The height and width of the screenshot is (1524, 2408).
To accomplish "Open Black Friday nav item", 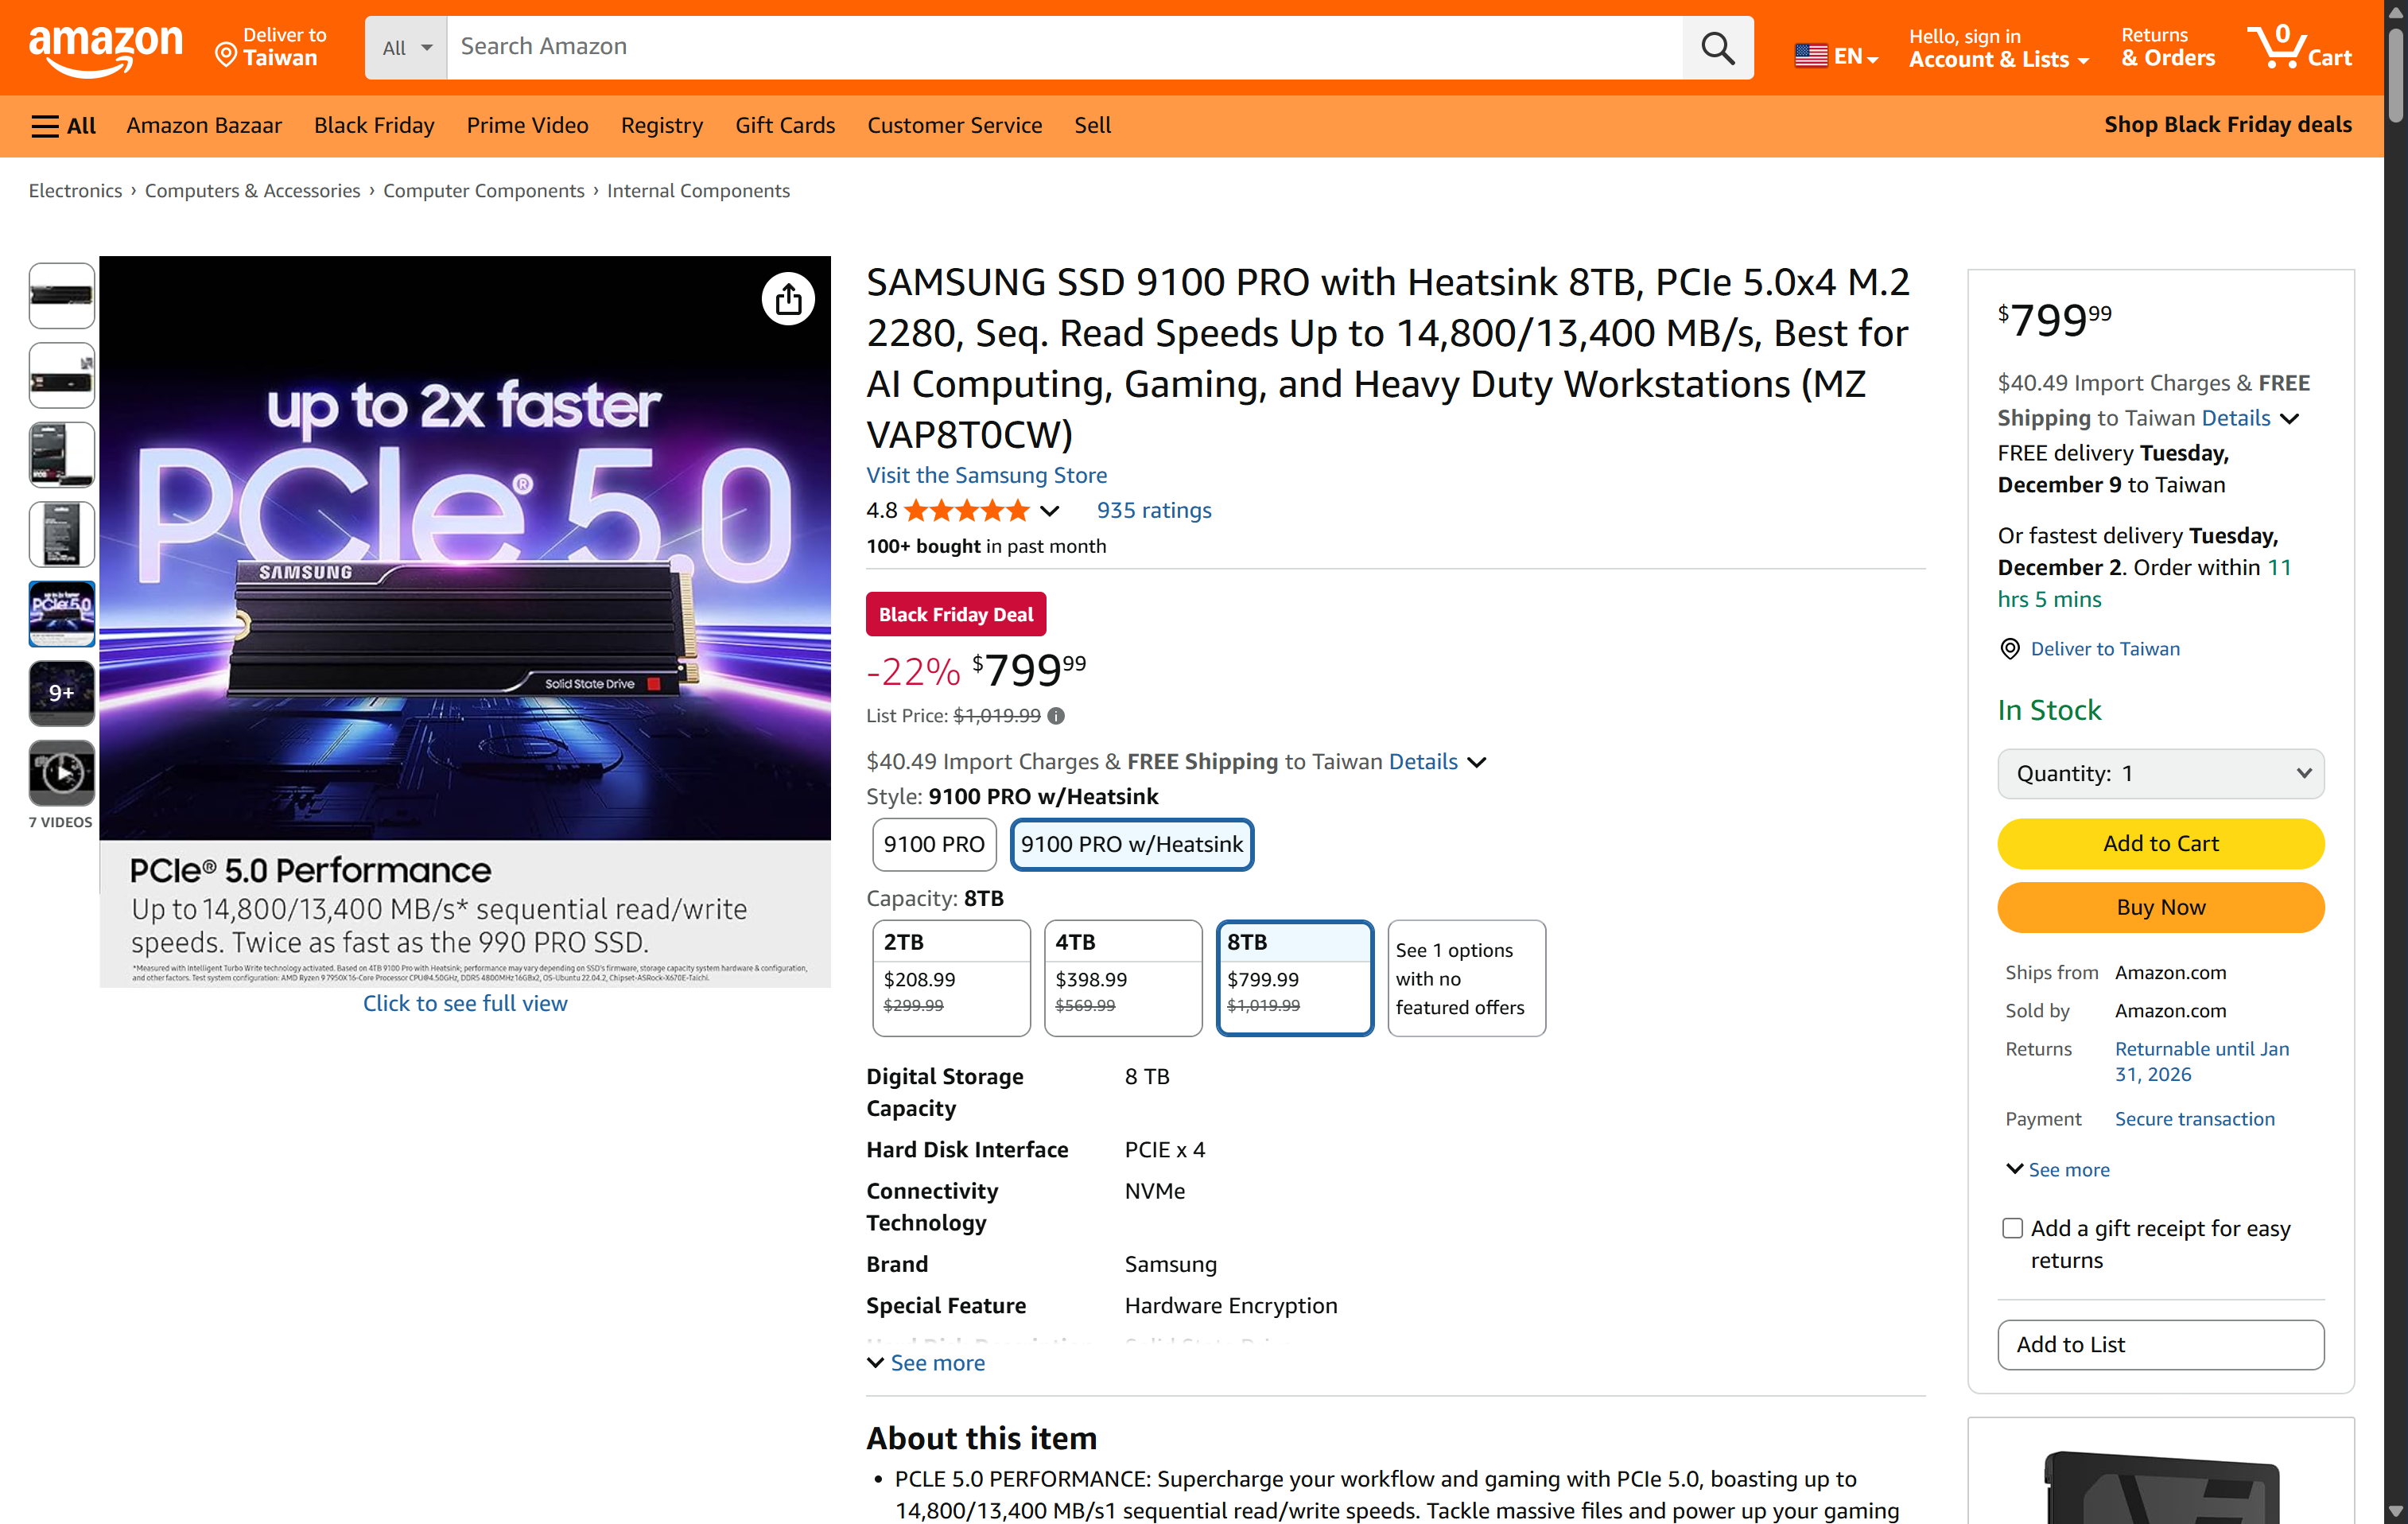I will click(374, 125).
